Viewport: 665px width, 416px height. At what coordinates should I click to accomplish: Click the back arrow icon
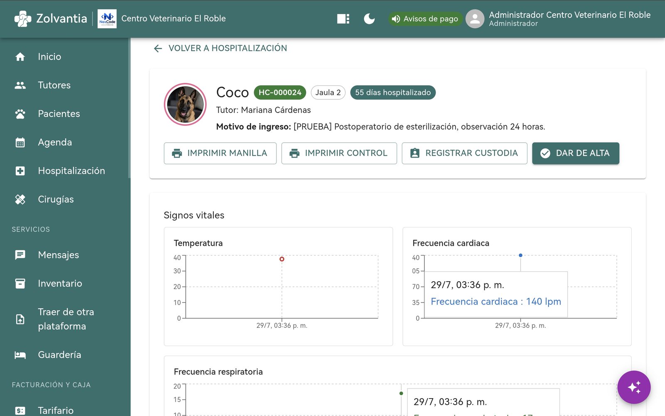coord(158,49)
